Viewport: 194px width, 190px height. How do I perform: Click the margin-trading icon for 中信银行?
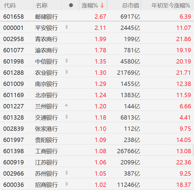tap(67, 61)
